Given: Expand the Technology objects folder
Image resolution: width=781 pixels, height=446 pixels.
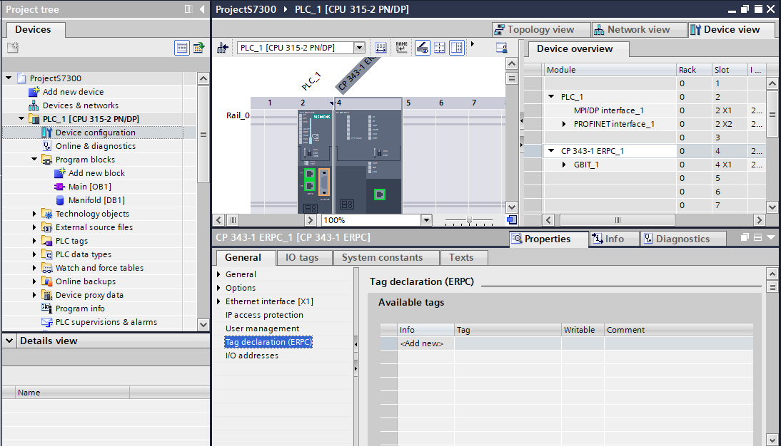Looking at the screenshot, I should [x=34, y=214].
